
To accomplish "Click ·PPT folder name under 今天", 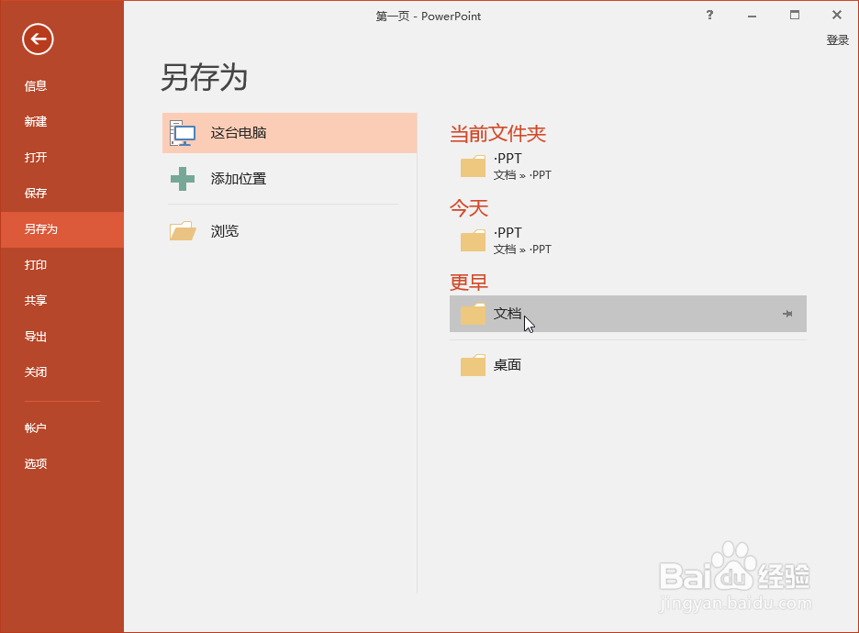I will (508, 233).
